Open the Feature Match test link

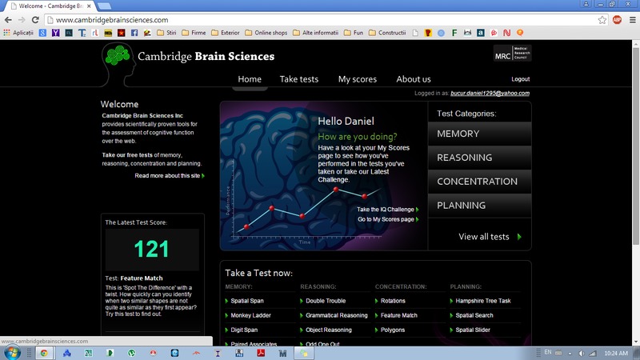[398, 315]
